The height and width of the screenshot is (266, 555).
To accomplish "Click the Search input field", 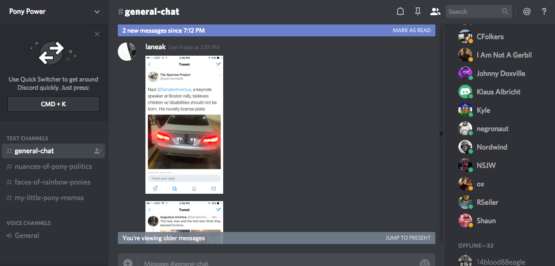I will click(474, 12).
